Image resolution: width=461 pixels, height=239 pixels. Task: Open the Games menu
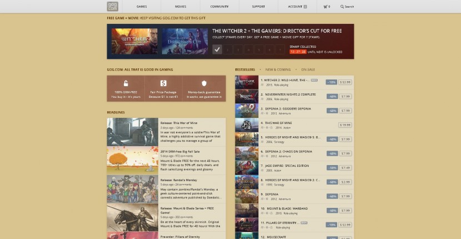pos(142,7)
